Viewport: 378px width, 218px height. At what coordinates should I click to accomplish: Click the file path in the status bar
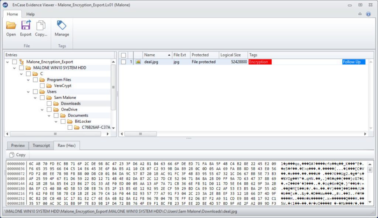click(x=121, y=211)
